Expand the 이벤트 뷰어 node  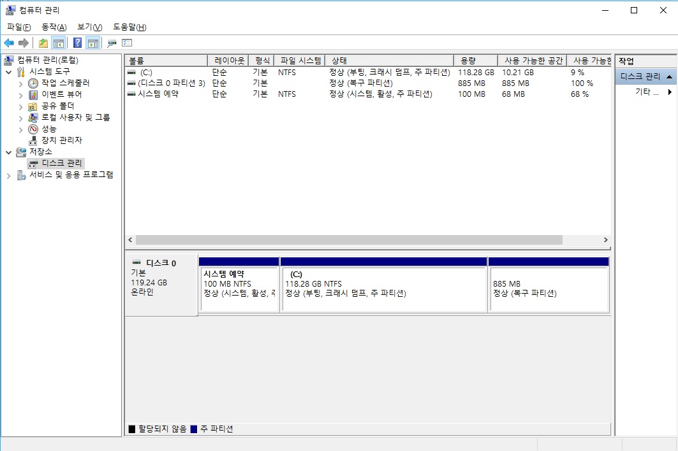20,95
